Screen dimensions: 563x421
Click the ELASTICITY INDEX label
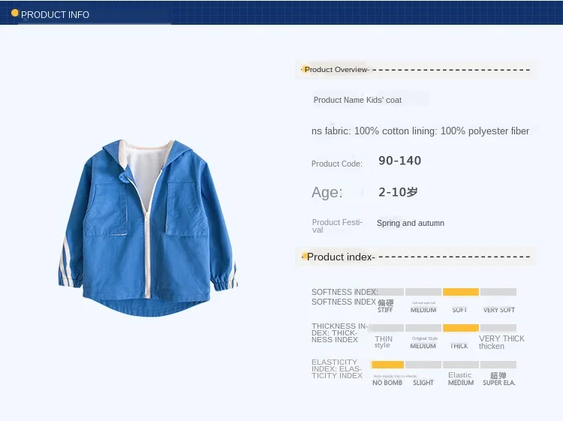point(337,369)
